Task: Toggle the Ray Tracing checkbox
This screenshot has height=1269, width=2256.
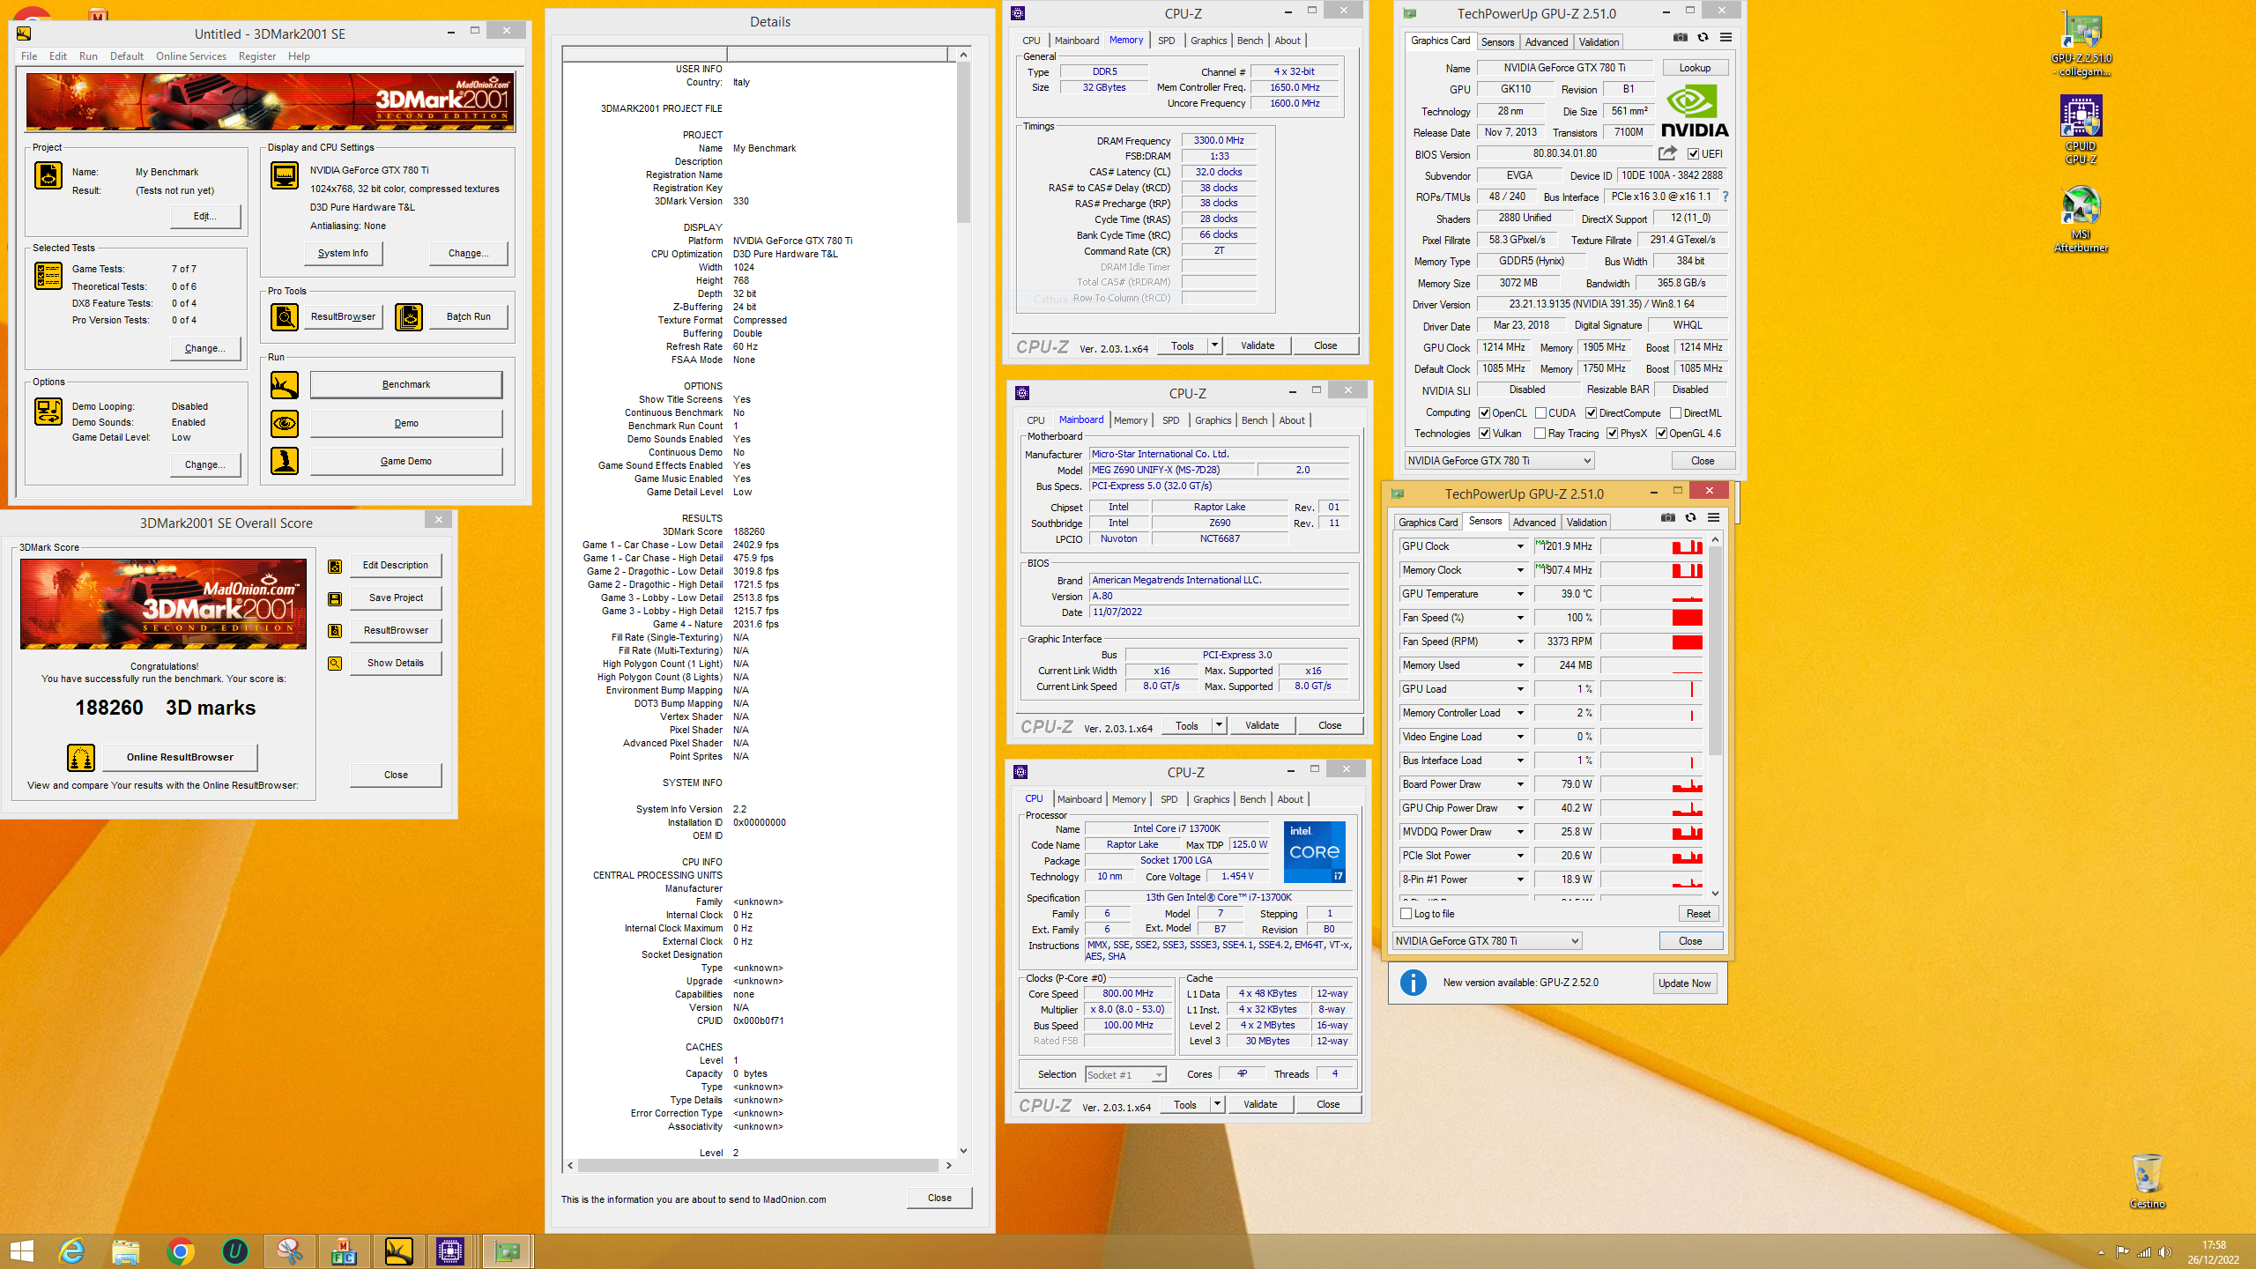Action: [1540, 434]
